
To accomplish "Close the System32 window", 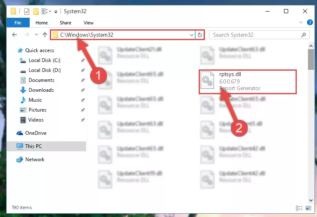I will coord(305,11).
